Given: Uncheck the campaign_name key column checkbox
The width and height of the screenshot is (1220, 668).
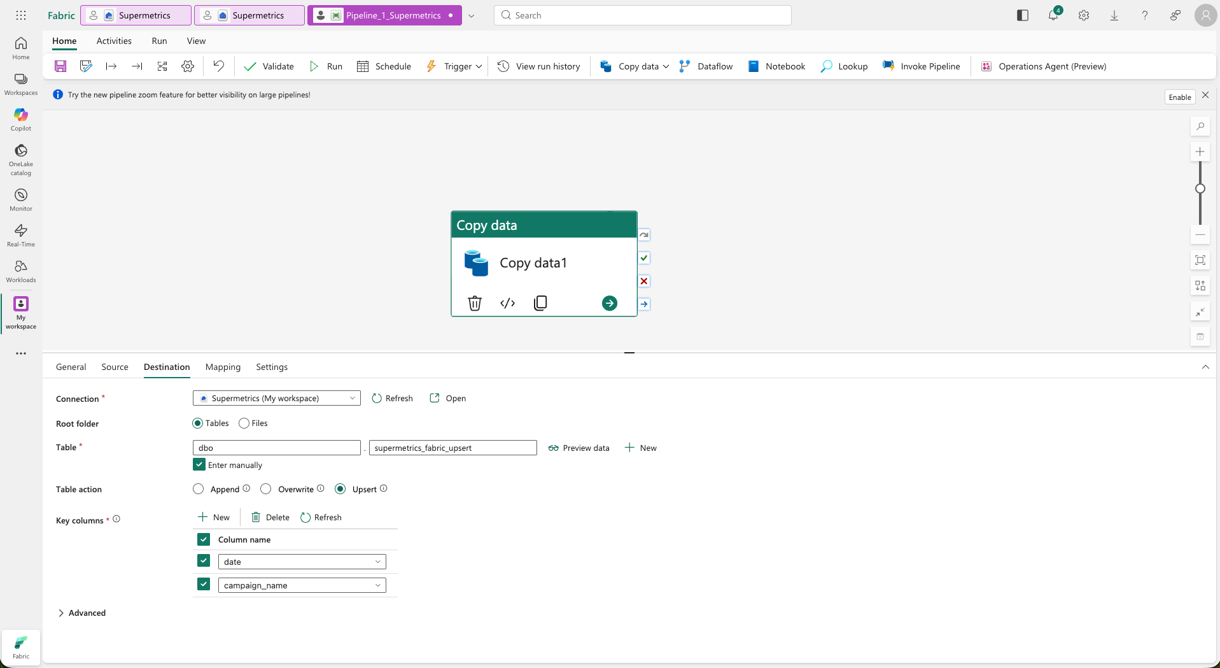Looking at the screenshot, I should (204, 584).
